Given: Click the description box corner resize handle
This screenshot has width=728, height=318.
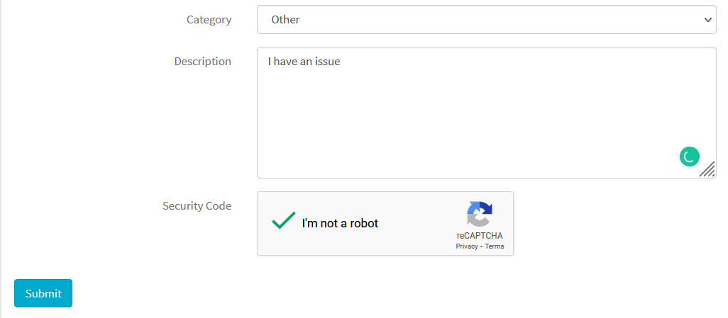Looking at the screenshot, I should click(x=707, y=169).
